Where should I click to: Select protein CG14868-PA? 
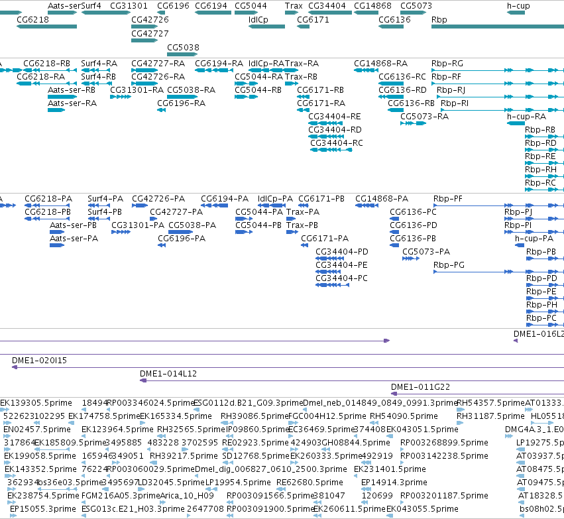pyautogui.click(x=367, y=205)
